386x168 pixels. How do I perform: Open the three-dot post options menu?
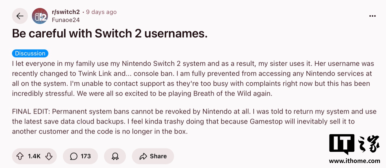pyautogui.click(x=372, y=16)
